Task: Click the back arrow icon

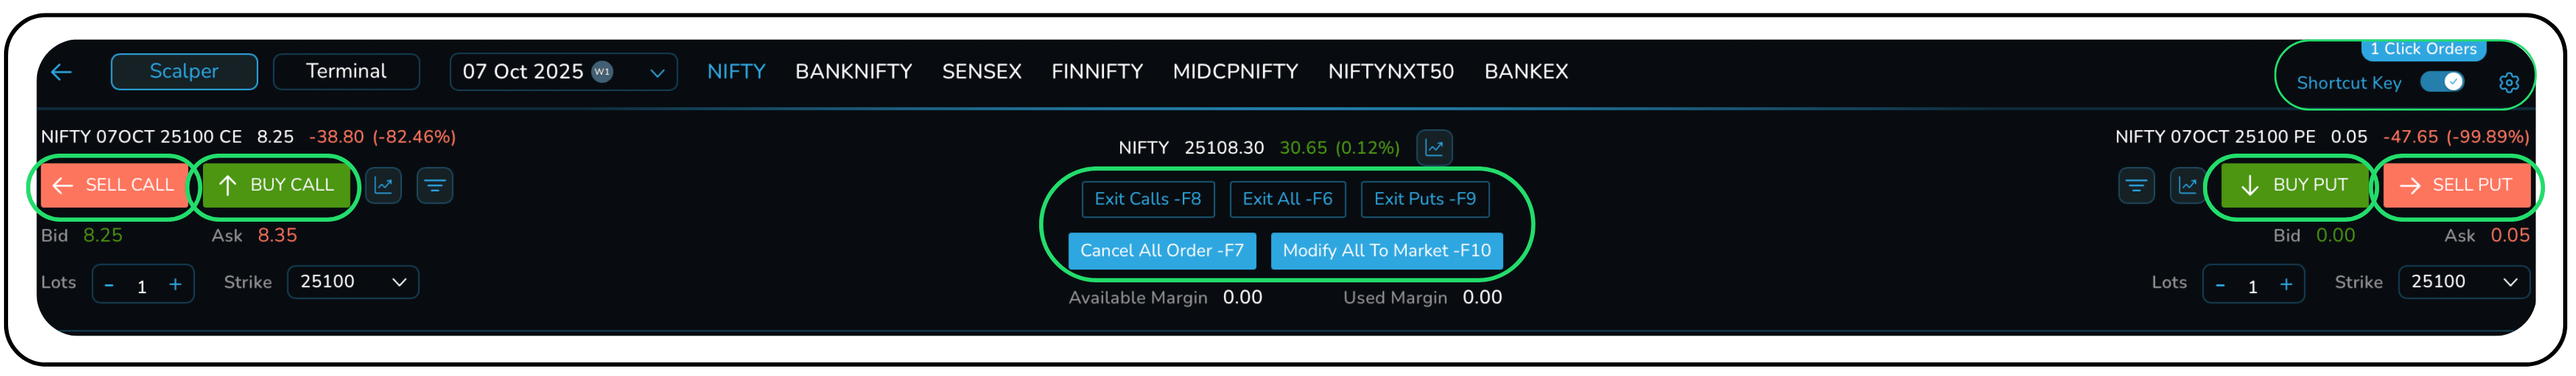Action: click(62, 72)
